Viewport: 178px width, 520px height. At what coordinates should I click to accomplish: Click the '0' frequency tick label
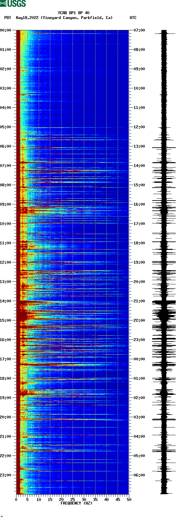(16, 500)
